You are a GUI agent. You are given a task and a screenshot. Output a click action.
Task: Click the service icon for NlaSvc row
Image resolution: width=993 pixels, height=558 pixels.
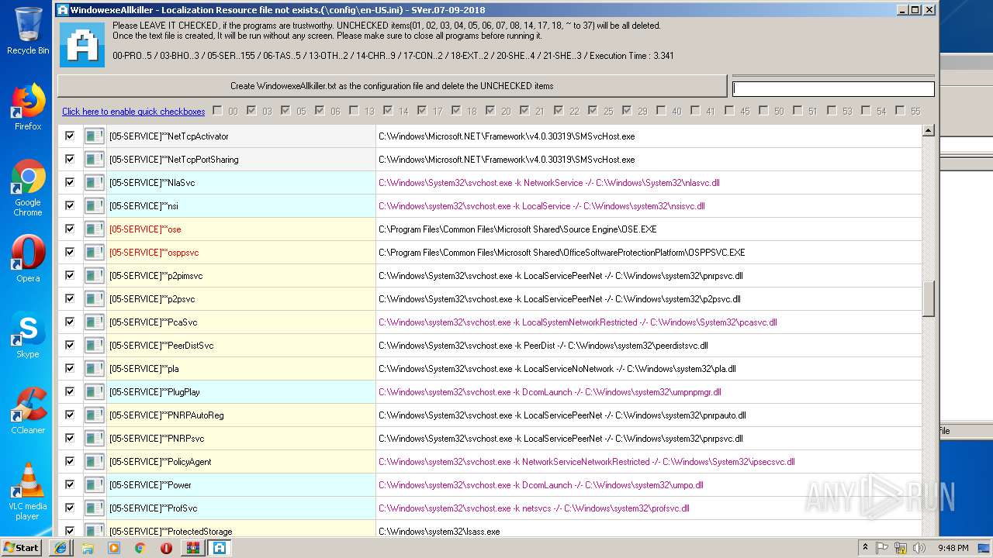[95, 183]
